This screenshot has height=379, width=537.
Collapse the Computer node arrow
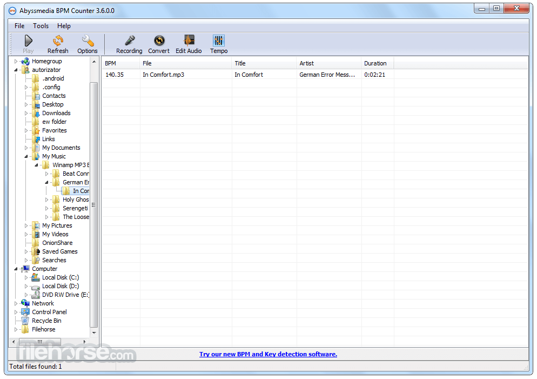[16, 269]
